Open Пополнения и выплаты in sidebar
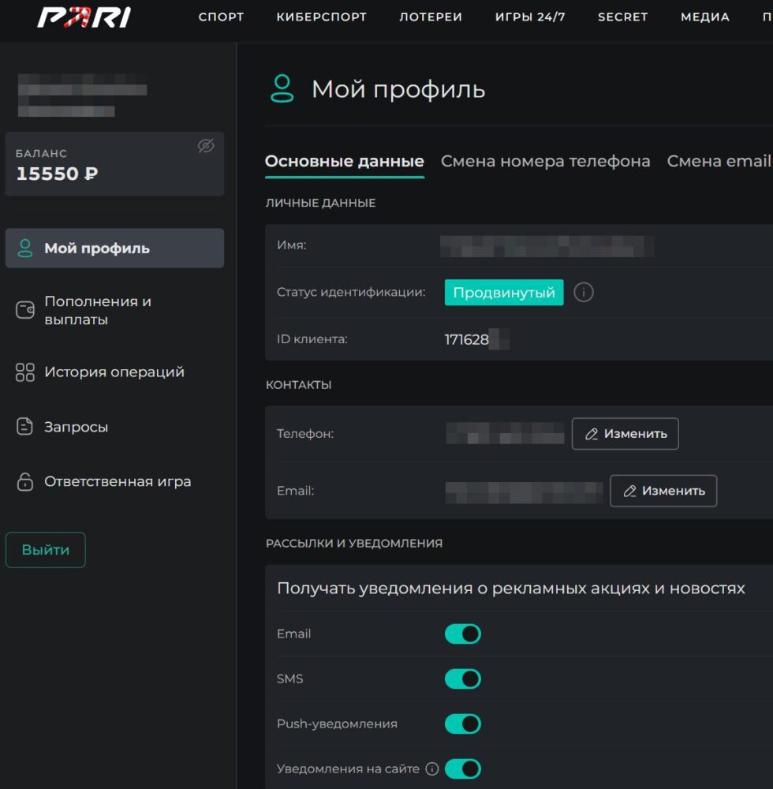Screen dimensions: 773x789 coord(114,310)
